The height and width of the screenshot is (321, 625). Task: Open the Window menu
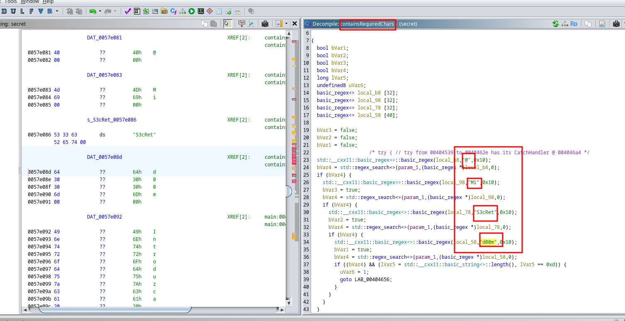pos(30,2)
